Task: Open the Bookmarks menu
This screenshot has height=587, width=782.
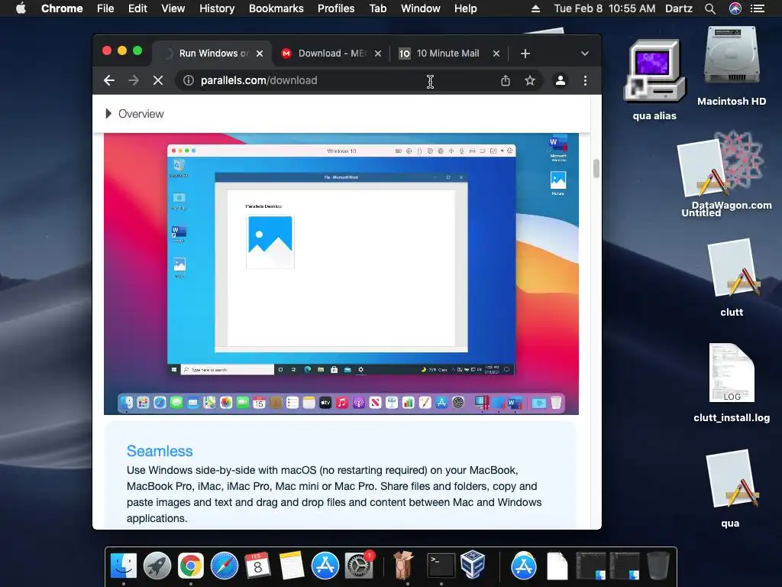Action: (276, 8)
